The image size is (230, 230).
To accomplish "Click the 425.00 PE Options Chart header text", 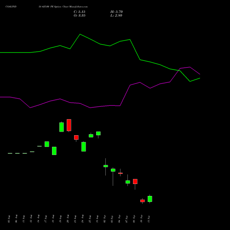I will pyautogui.click(x=63, y=7).
